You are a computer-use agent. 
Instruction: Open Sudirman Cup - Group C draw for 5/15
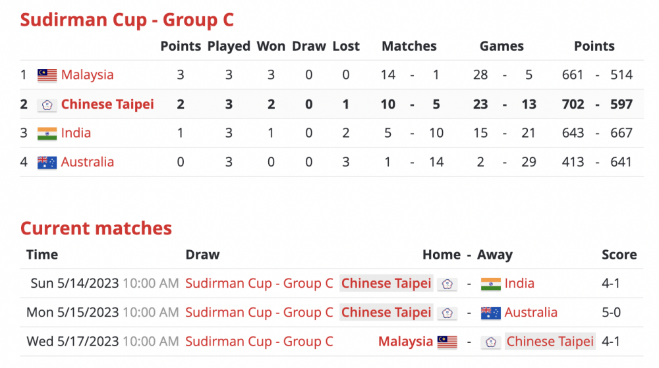pyautogui.click(x=259, y=313)
